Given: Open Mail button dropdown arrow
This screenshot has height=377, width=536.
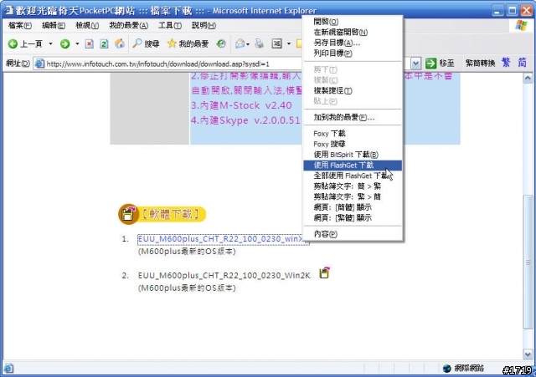Looking at the screenshot, I should pyautogui.click(x=248, y=44).
